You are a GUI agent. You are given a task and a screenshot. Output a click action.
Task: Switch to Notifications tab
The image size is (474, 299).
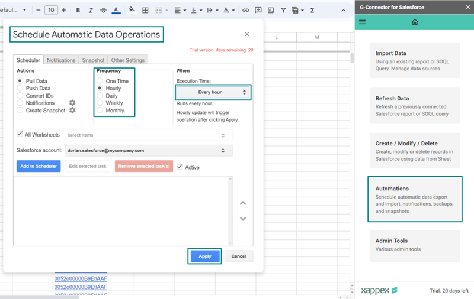pos(61,60)
